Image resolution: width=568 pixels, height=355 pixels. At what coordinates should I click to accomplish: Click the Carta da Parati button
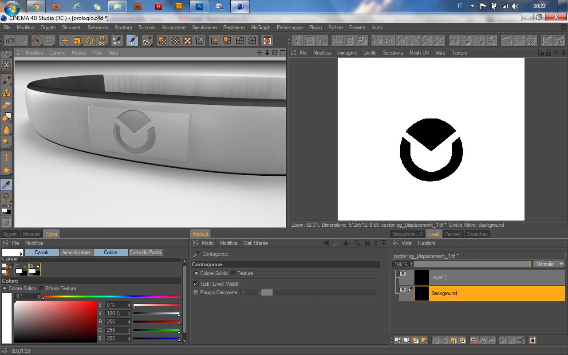(145, 252)
